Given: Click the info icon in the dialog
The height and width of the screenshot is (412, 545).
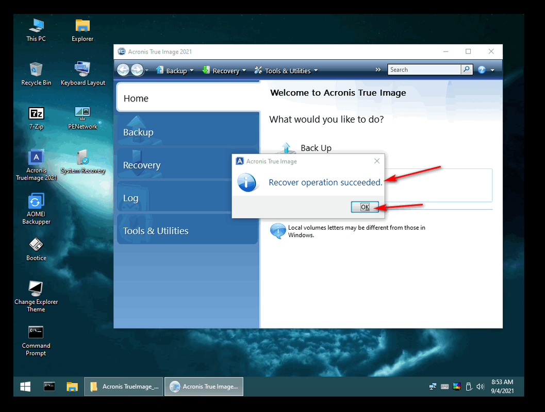Looking at the screenshot, I should tap(247, 182).
